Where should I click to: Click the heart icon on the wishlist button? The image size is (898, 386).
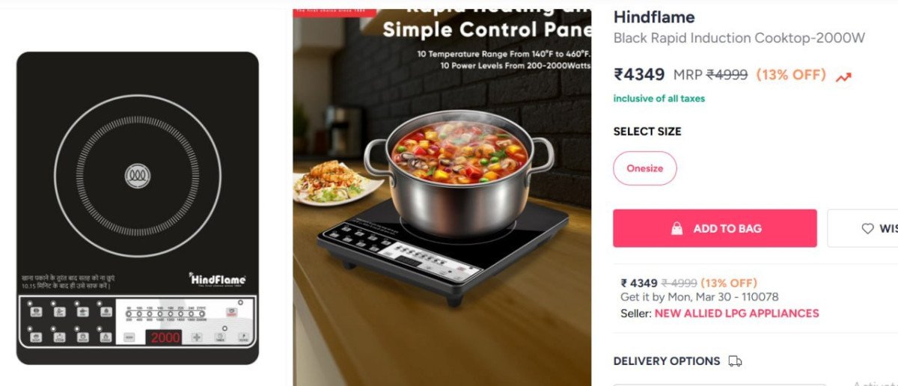pos(867,228)
